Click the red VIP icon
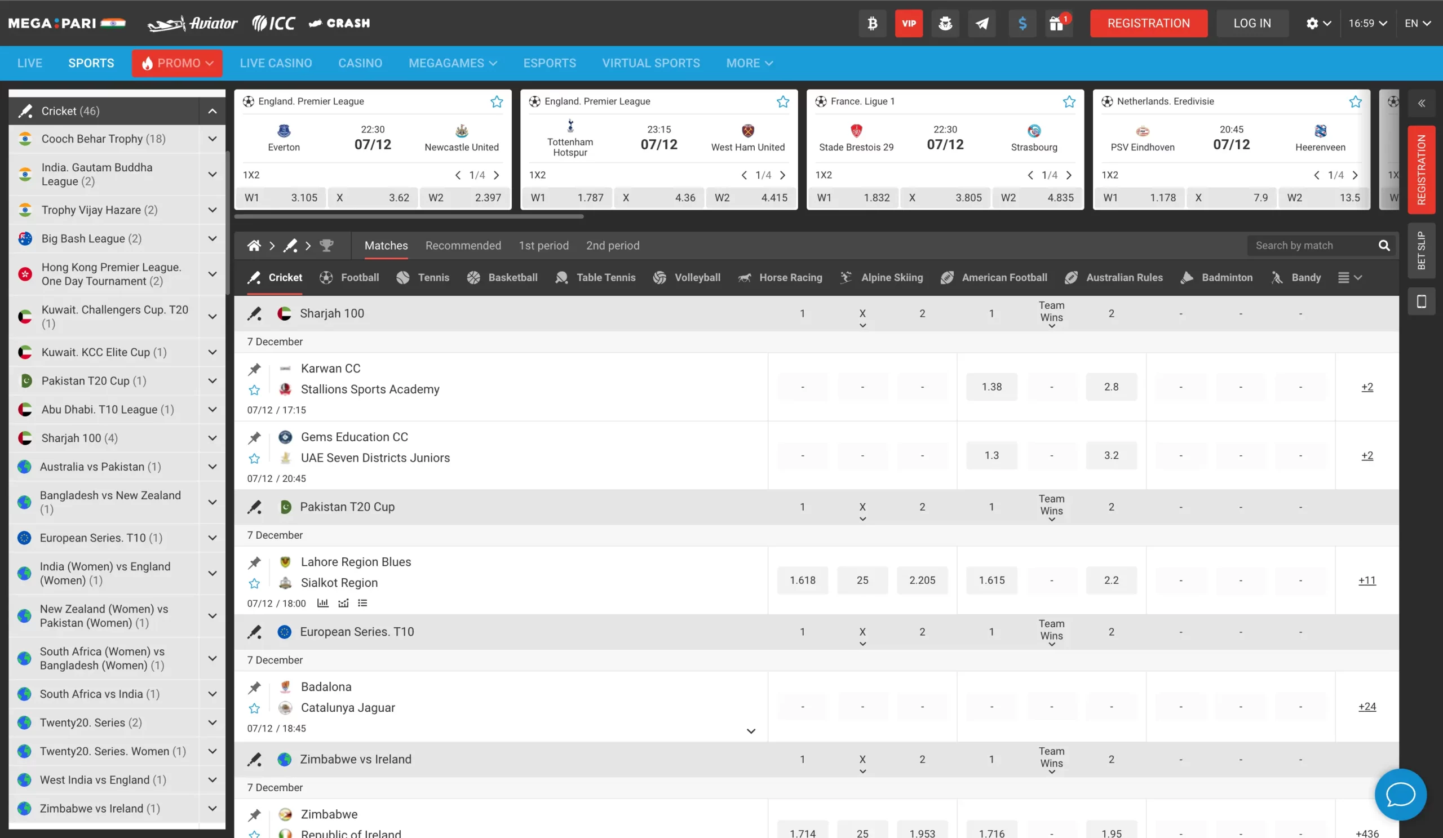 [909, 24]
